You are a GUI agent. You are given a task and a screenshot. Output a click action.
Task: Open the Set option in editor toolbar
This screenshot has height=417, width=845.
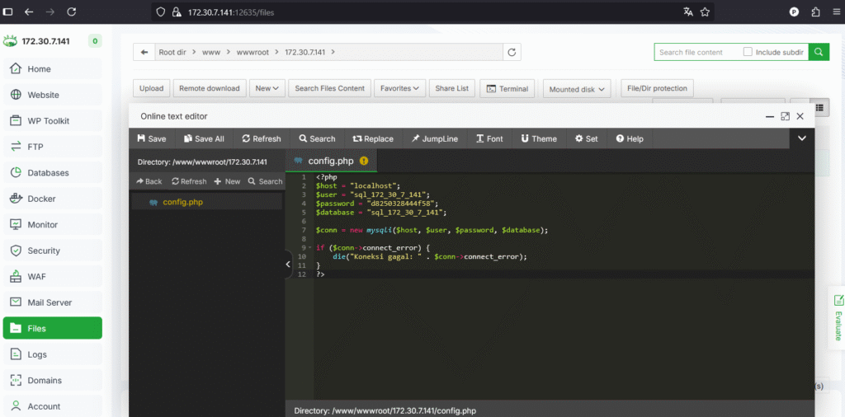point(587,138)
